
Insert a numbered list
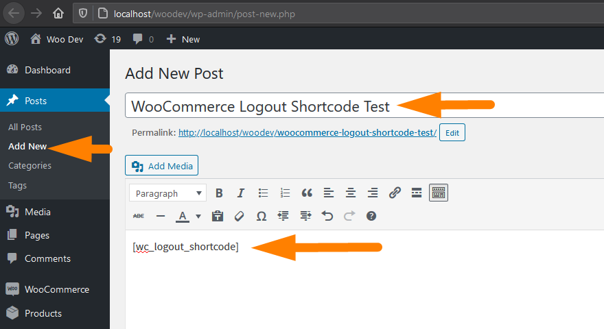pos(285,193)
